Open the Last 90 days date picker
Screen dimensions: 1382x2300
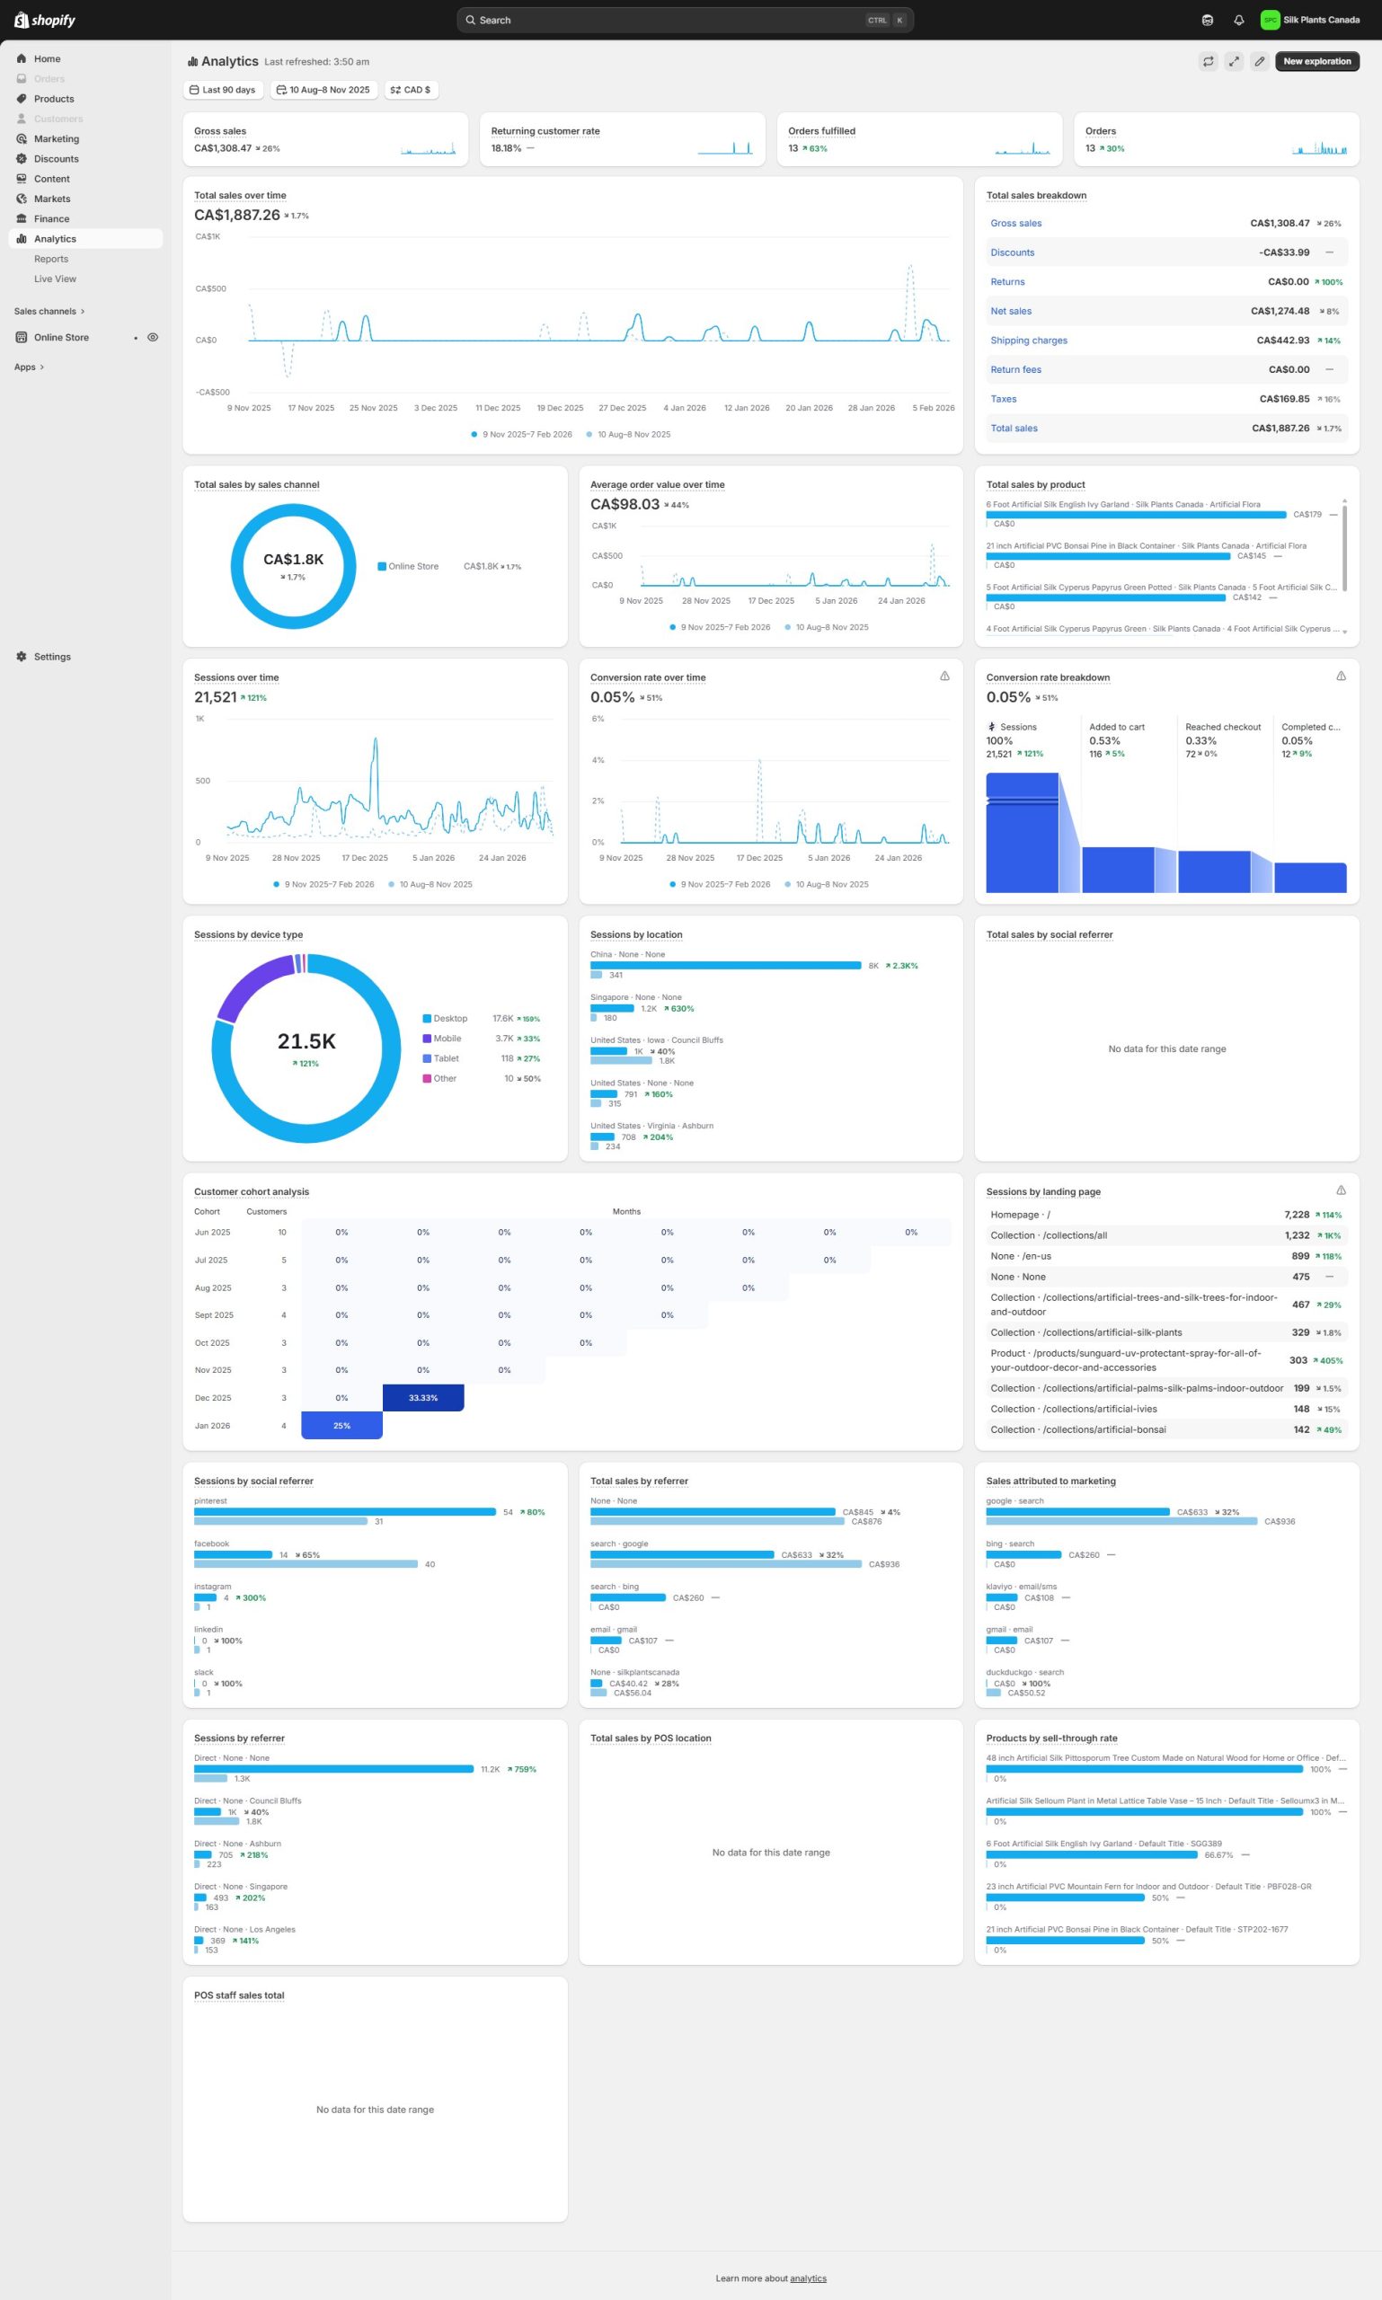[223, 91]
